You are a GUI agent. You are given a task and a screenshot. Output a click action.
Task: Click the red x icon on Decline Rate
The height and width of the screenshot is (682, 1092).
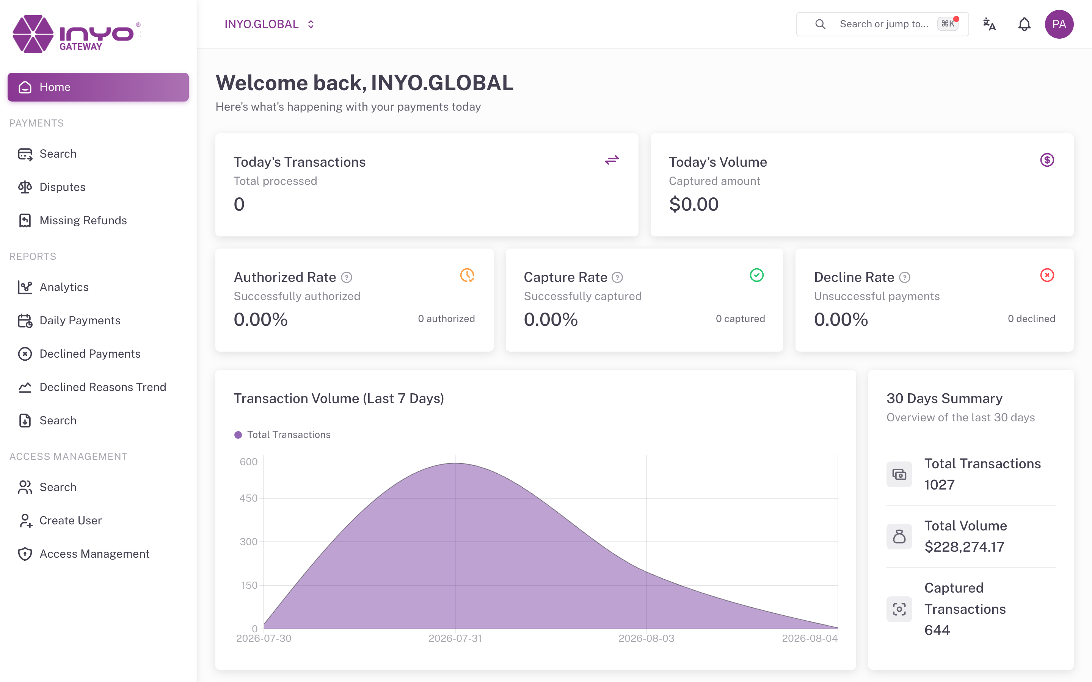point(1047,275)
